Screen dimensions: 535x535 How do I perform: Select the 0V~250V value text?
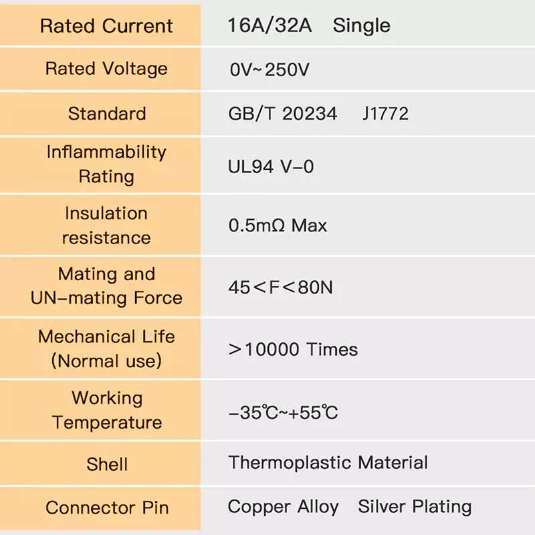coord(270,69)
